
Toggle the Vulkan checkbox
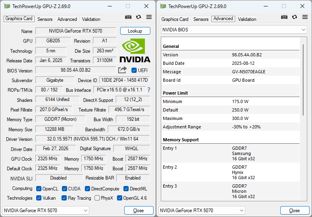(x=39, y=198)
